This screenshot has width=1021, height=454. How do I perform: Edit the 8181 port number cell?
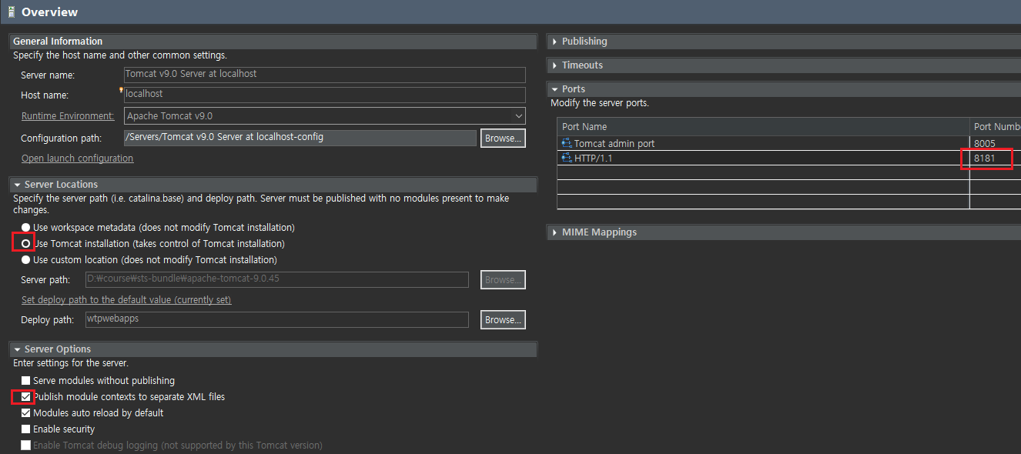pos(996,158)
